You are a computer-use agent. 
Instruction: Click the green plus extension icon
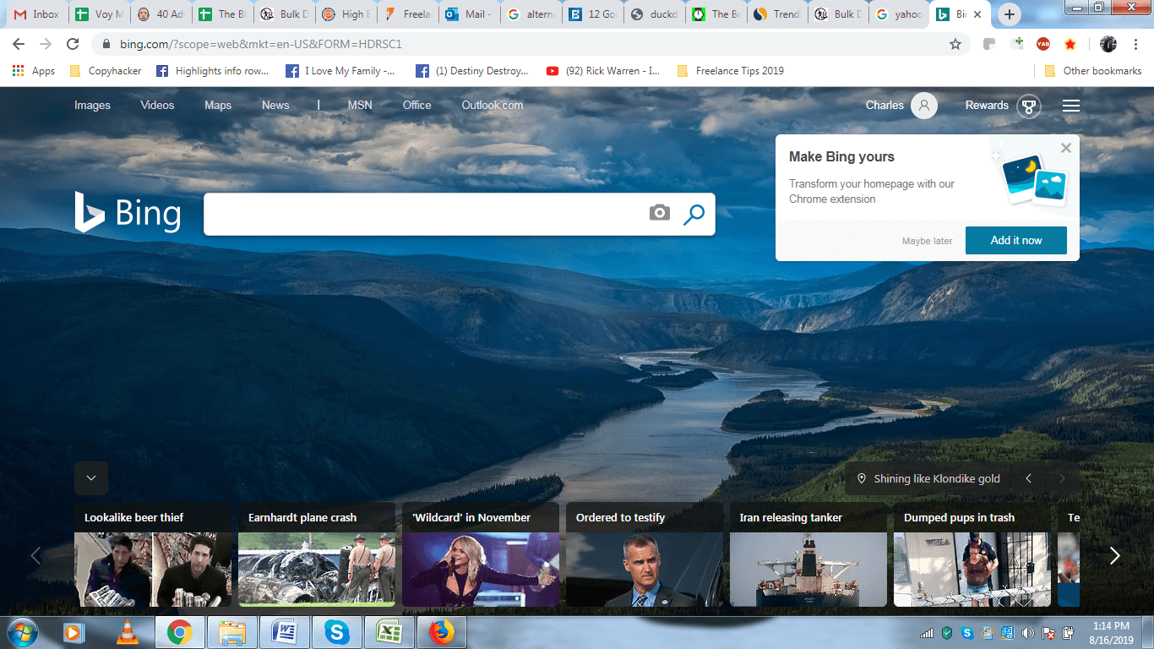1016,44
